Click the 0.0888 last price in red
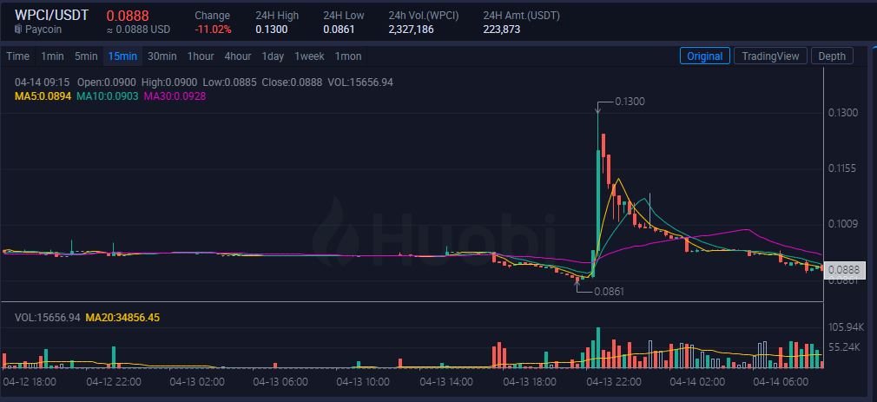 click(128, 16)
